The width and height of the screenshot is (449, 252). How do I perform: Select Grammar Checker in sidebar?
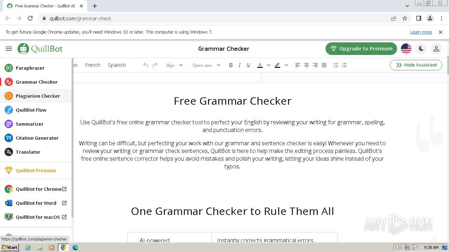point(36,82)
